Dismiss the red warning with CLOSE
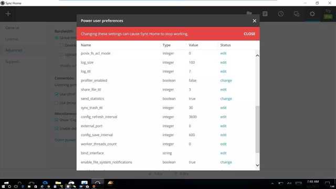336x189 pixels. click(249, 34)
